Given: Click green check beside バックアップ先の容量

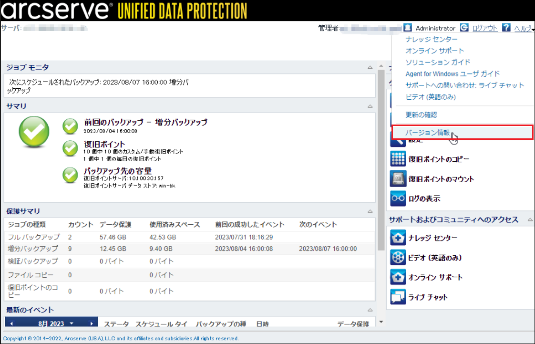Looking at the screenshot, I should [70, 175].
